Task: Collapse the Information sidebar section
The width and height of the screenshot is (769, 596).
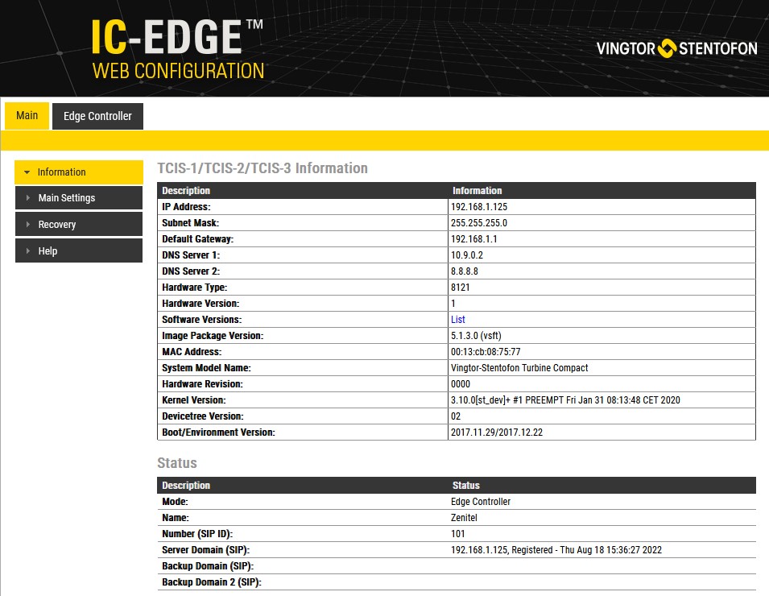Action: coord(79,172)
